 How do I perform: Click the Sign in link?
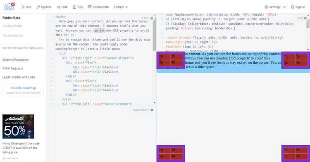tap(298, 7)
